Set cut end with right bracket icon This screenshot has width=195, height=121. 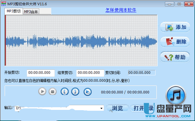(x=75, y=91)
